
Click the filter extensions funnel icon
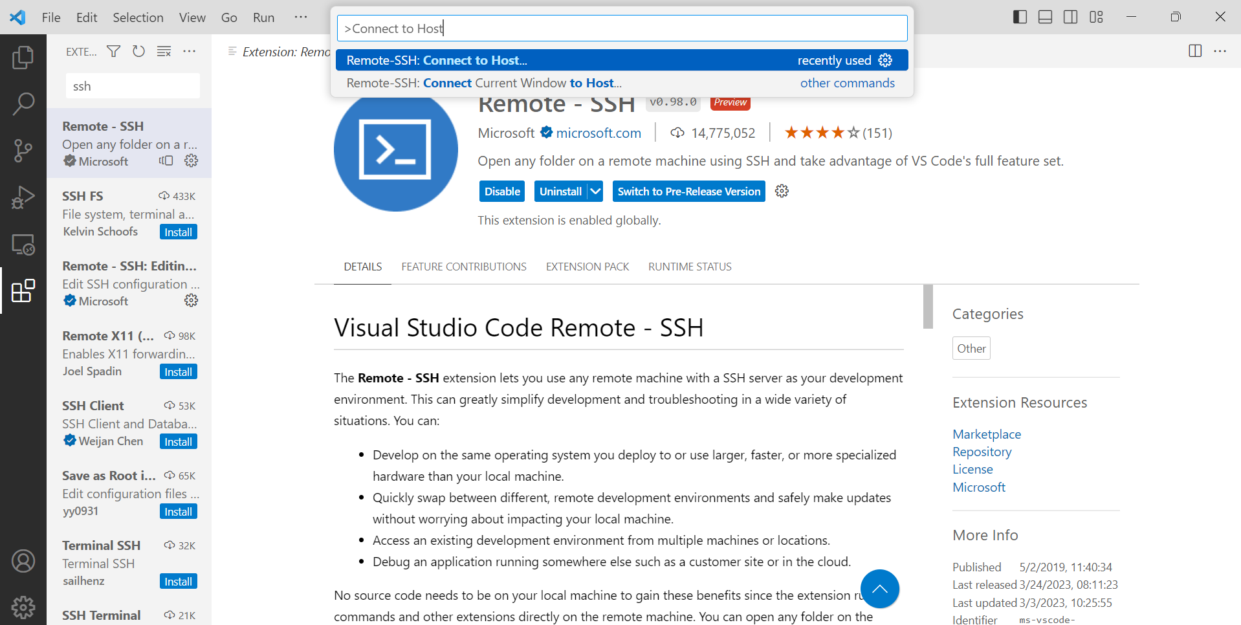113,51
